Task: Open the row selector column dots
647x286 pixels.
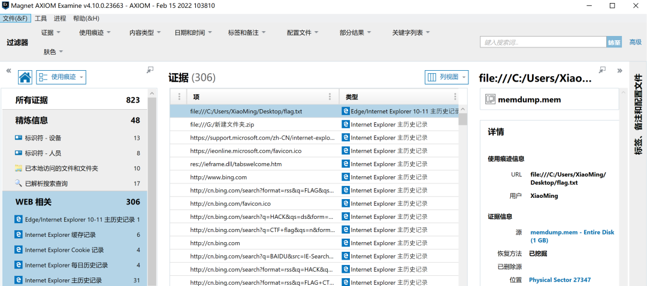Action: [x=179, y=97]
